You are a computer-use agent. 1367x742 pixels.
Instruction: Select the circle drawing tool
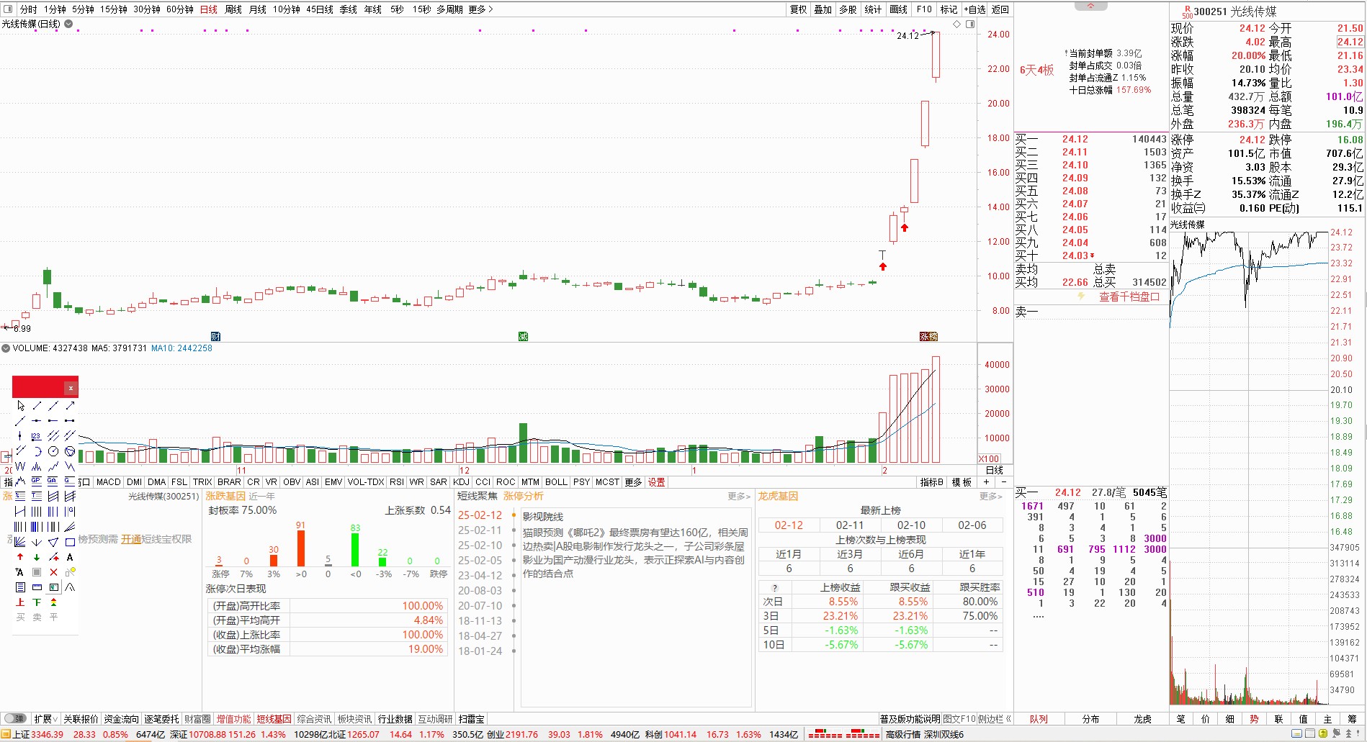click(53, 451)
